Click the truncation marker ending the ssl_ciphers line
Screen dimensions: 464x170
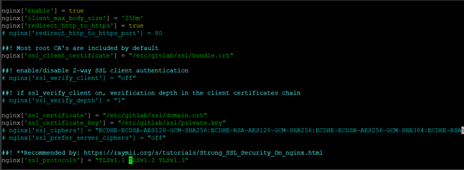click(462, 130)
